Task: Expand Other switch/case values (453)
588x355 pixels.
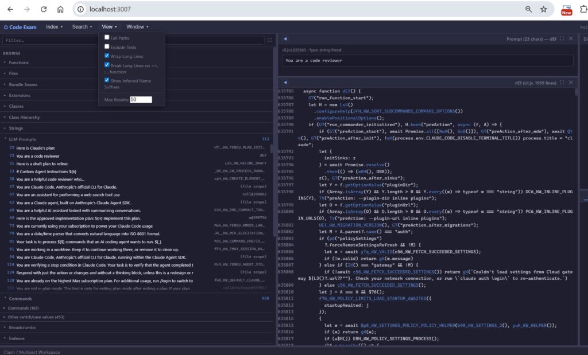Action: click(36, 317)
